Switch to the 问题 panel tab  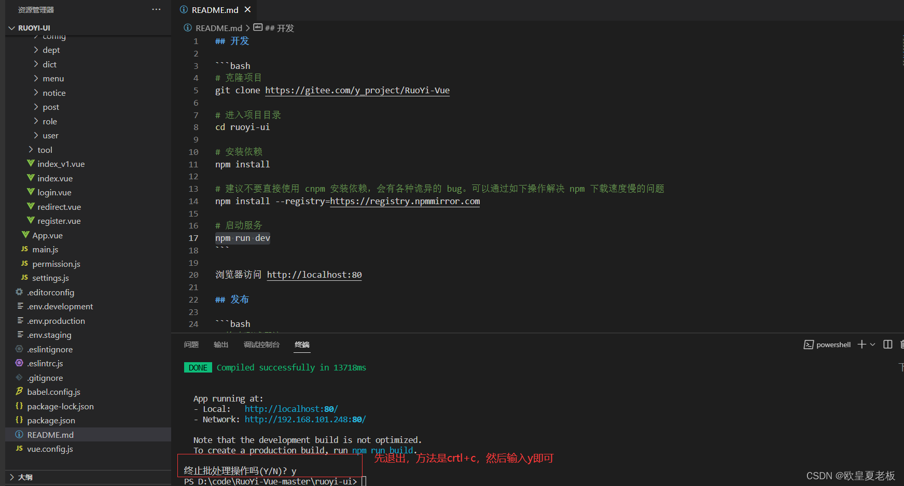(x=191, y=345)
